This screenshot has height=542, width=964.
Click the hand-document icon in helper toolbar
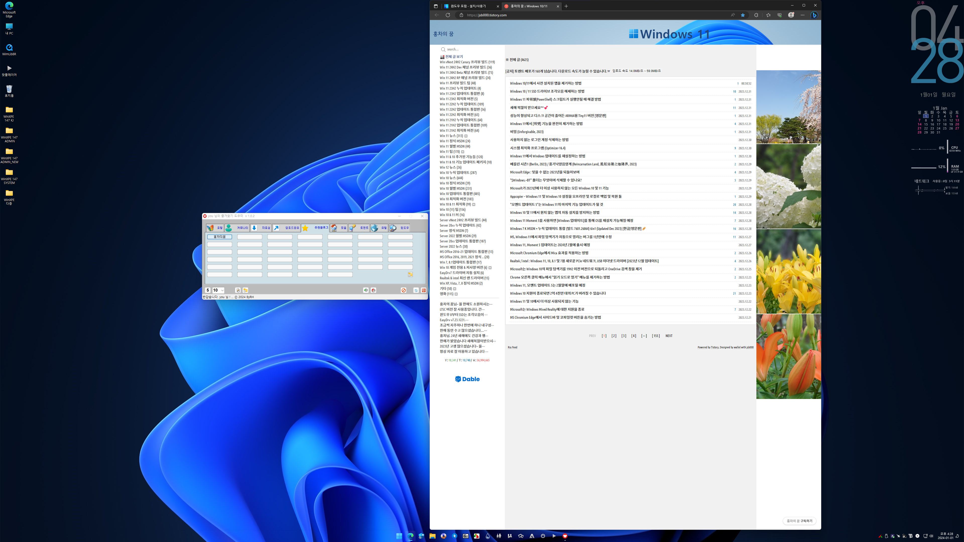(238, 290)
